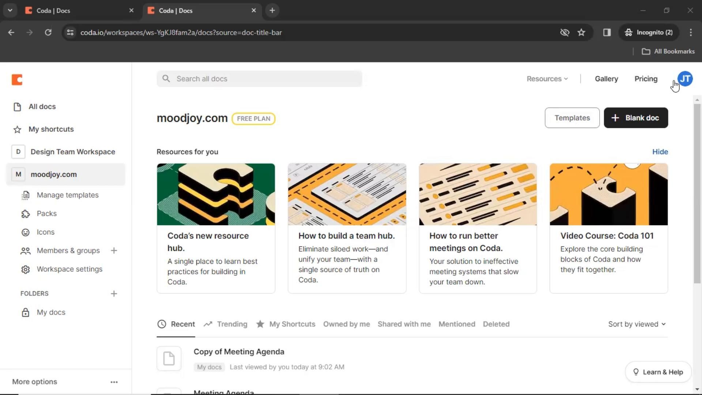Expand the Resources dropdown
The image size is (702, 395).
pos(547,79)
